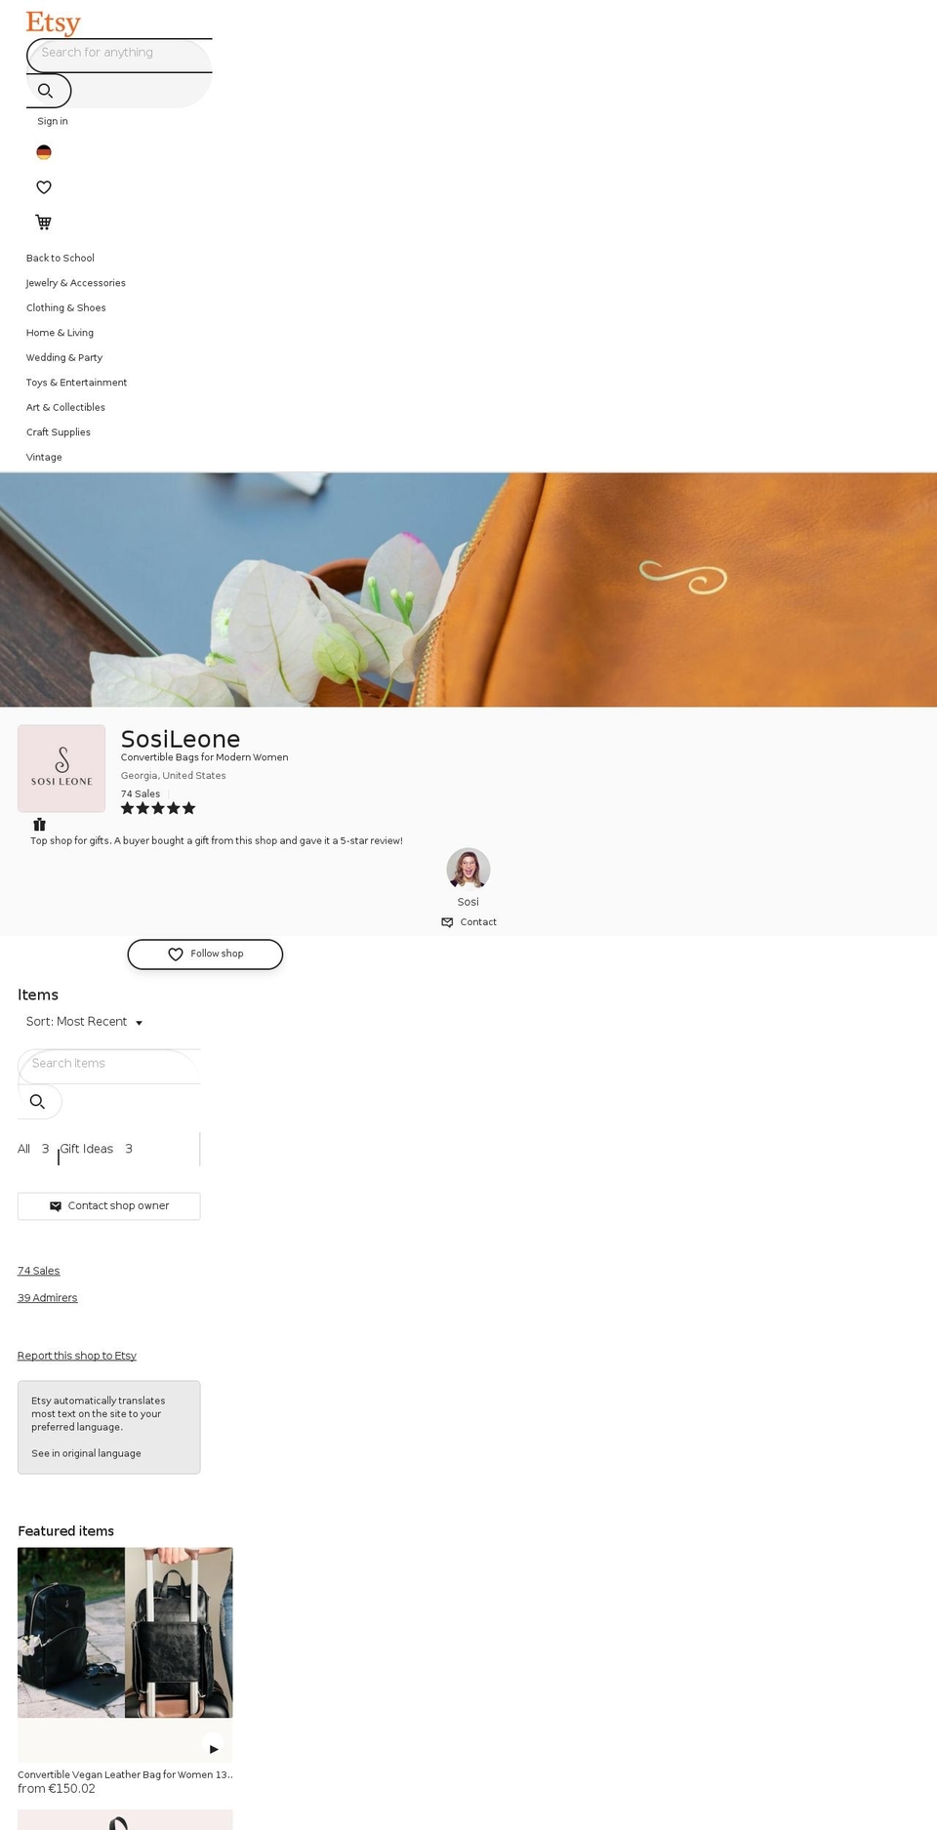Open the 39 Admirers link
Screen dimensions: 937x1830
48,1298
